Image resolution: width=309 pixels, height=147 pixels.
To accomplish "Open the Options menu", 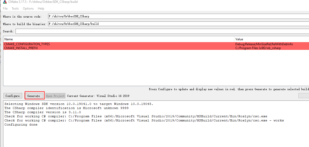I will [x=28, y=9].
